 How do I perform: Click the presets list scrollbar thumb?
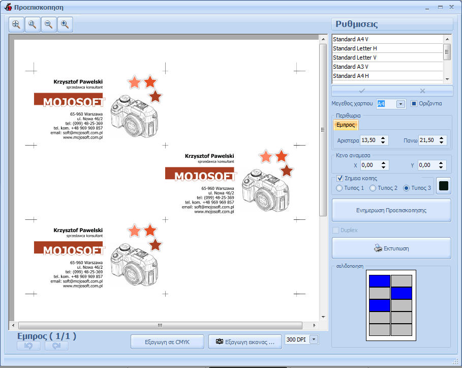(447, 52)
